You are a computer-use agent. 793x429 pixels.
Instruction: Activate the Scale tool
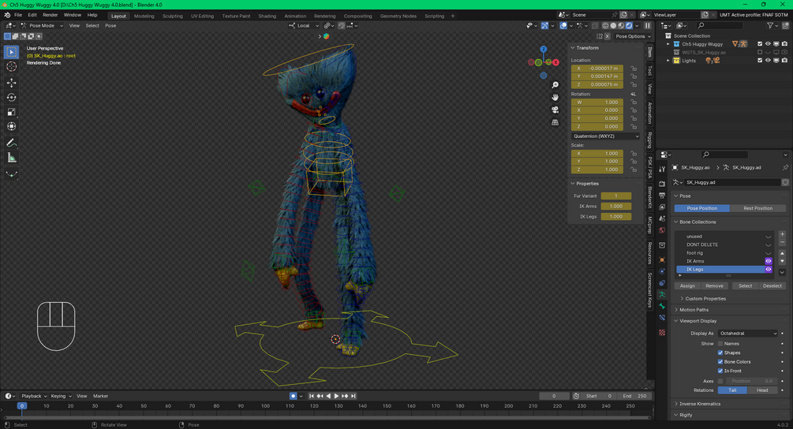point(11,112)
